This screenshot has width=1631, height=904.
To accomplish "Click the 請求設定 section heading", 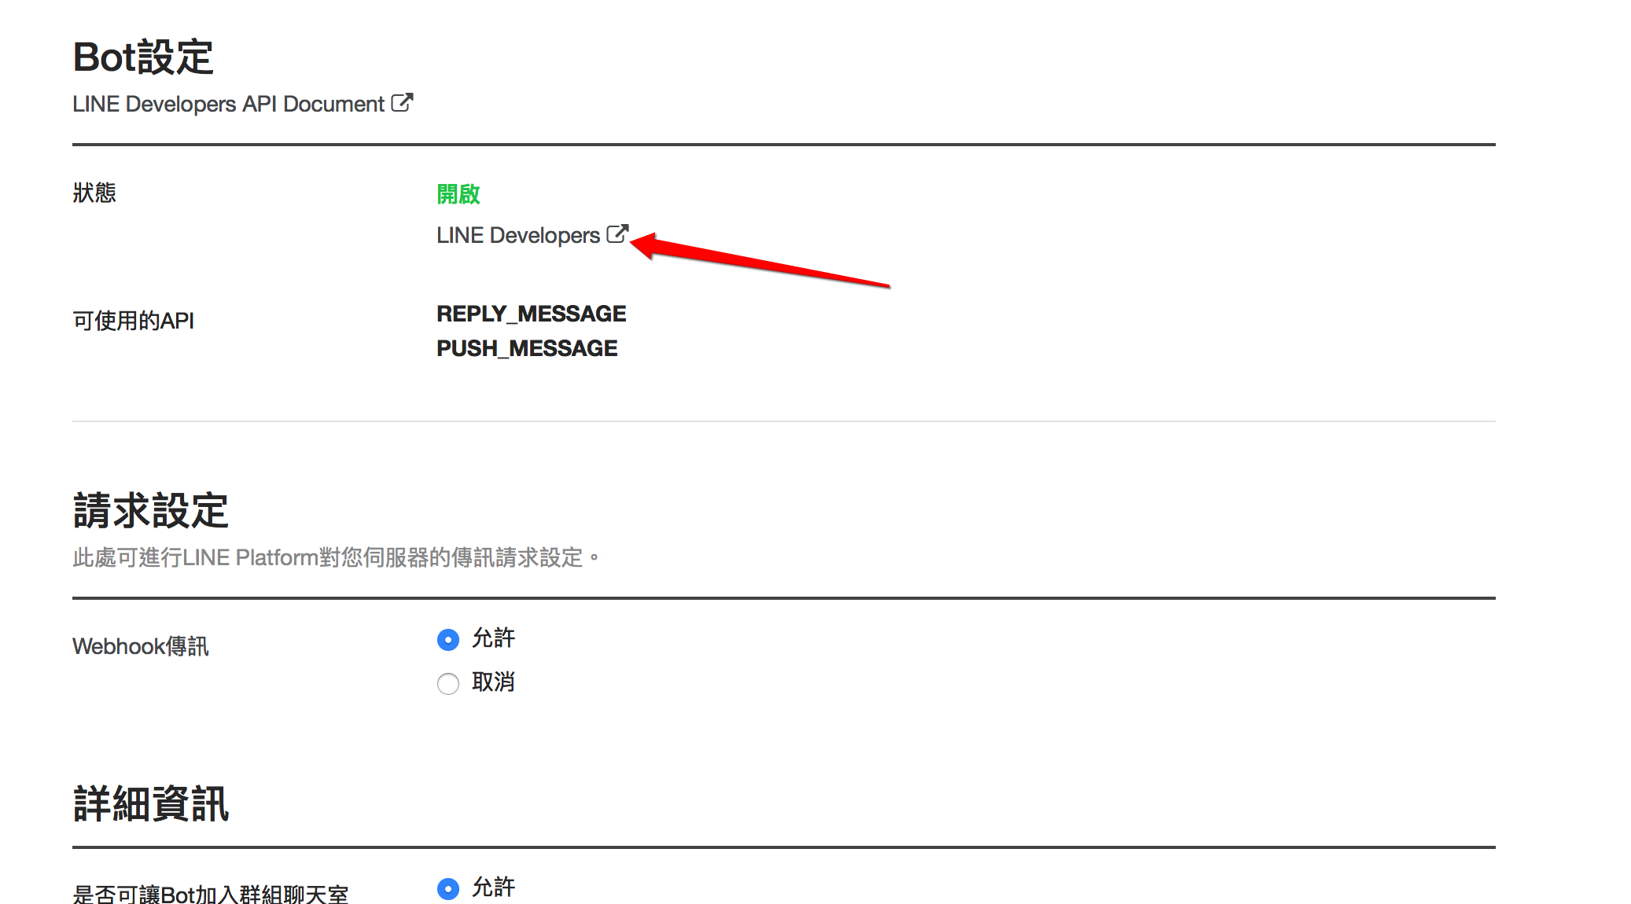I will (x=151, y=511).
